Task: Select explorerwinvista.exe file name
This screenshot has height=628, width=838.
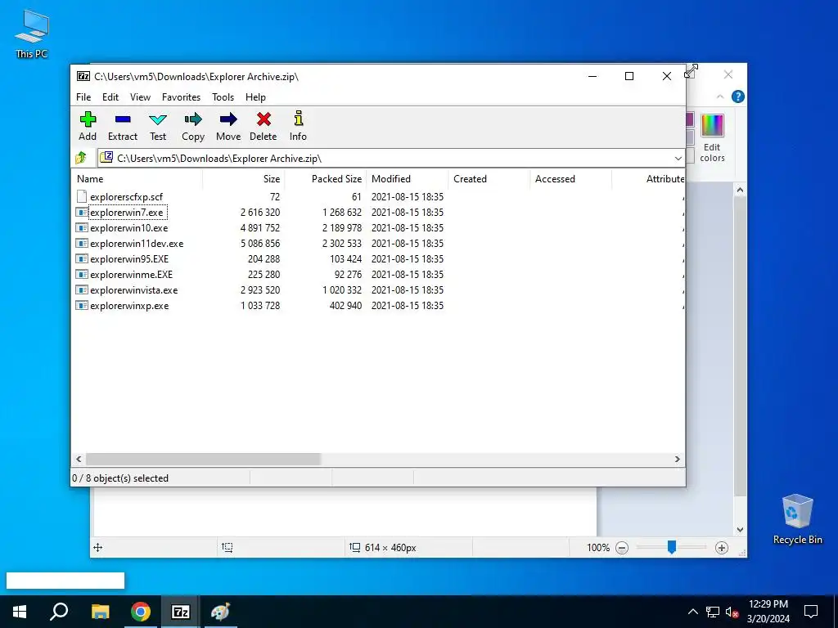Action: [134, 290]
